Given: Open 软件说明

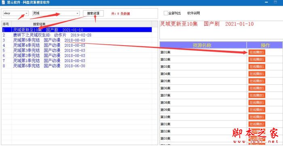Looking at the screenshot, I should pos(194,13).
